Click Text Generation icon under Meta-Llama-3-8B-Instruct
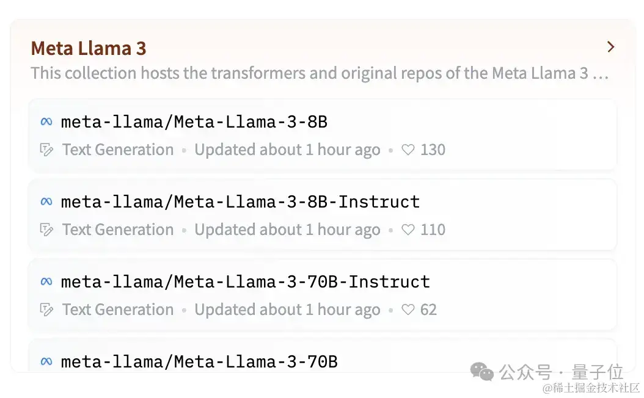This screenshot has width=644, height=398. [46, 230]
